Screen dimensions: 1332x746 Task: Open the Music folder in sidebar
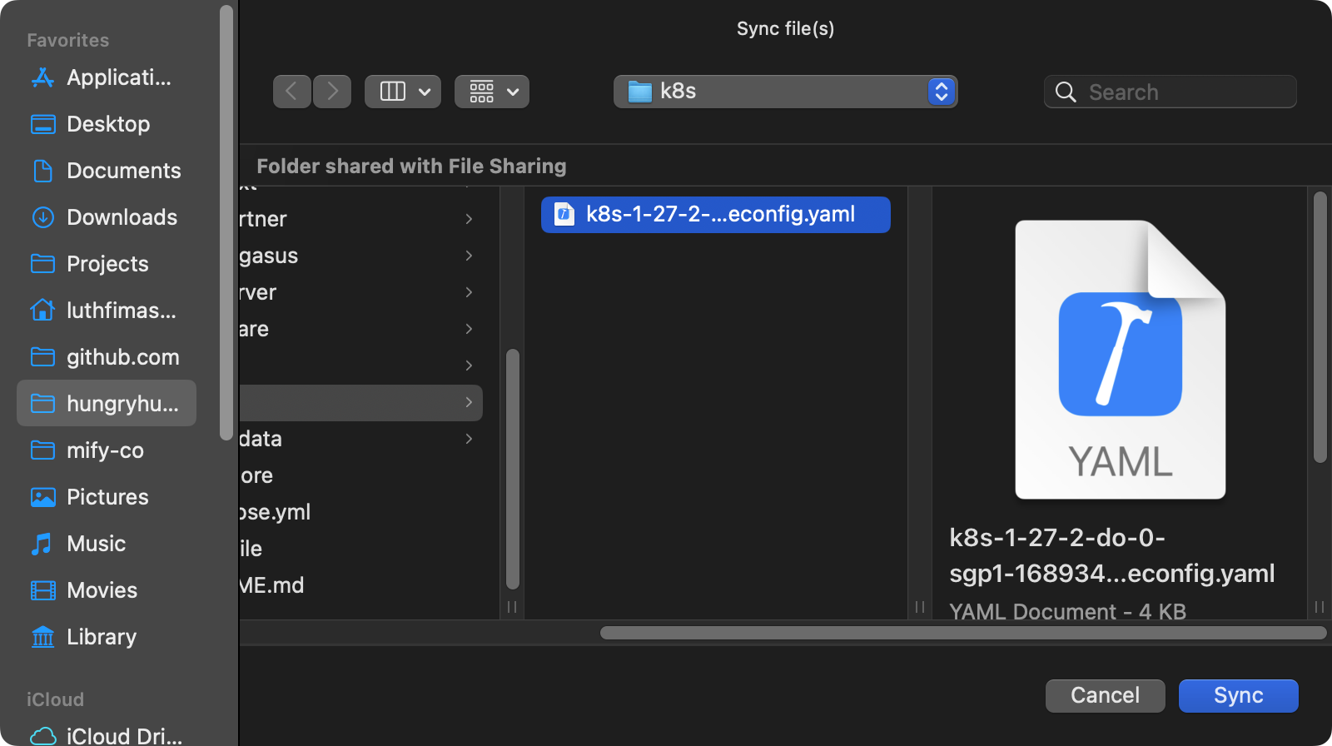tap(96, 544)
